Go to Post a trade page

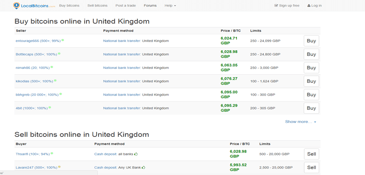pos(126,6)
